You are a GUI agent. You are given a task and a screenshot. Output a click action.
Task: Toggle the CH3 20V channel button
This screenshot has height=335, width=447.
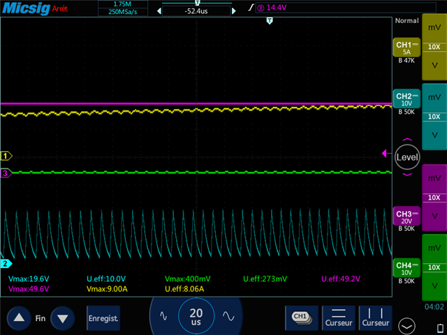(x=406, y=216)
